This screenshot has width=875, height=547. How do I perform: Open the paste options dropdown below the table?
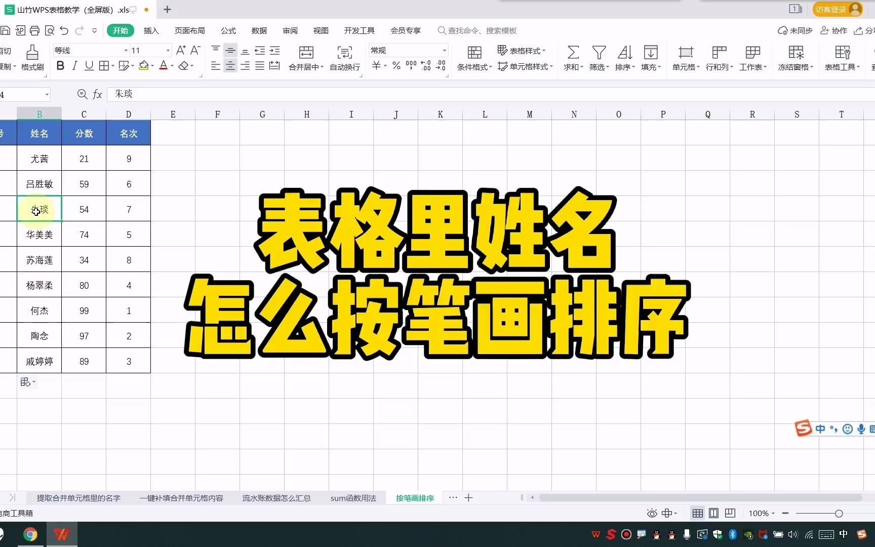[x=28, y=382]
